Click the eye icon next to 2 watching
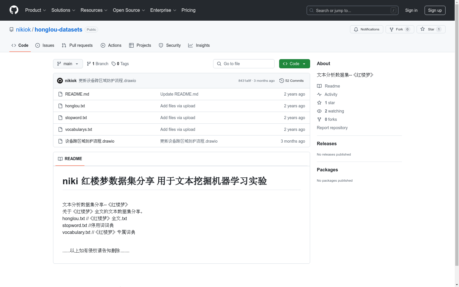 tap(319, 111)
